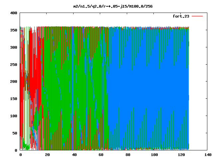Click y-axis label 150
Screen dimensions: 213x159
coord(14,99)
